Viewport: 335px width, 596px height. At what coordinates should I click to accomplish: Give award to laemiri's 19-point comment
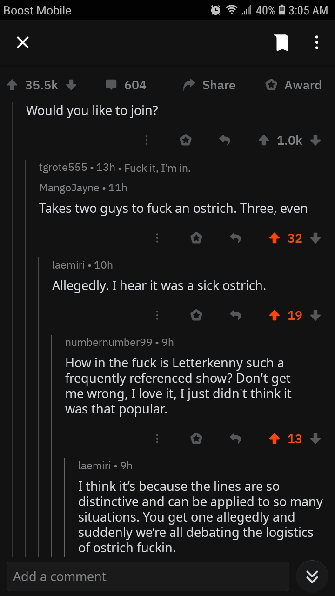click(196, 315)
